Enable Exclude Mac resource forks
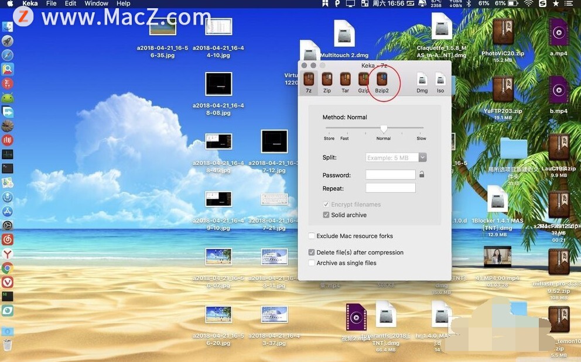This screenshot has height=362, width=581. (x=312, y=236)
